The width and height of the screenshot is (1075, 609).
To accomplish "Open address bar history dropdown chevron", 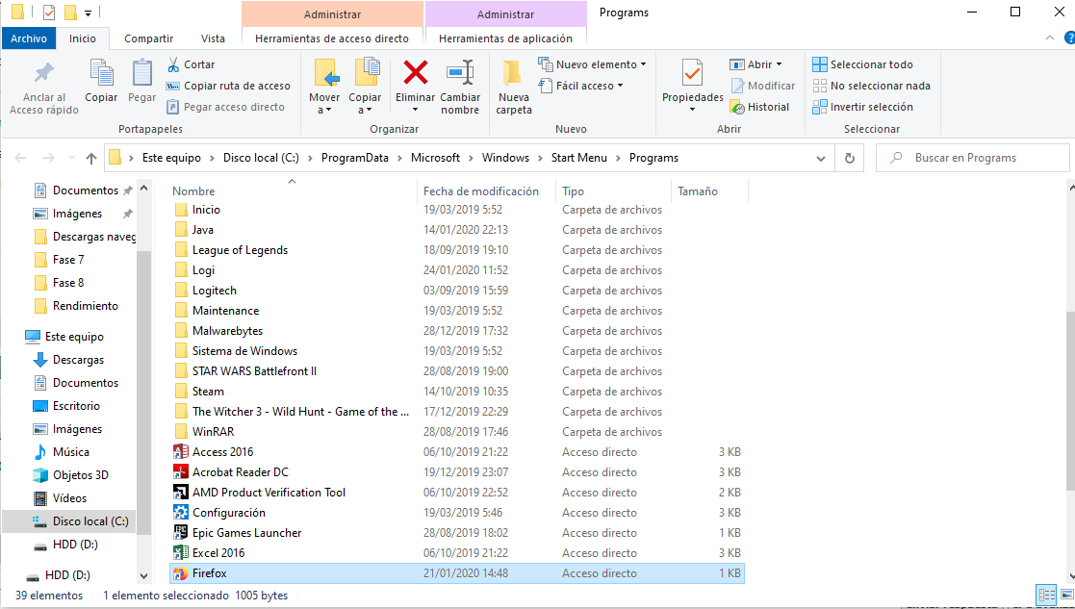I will click(821, 158).
